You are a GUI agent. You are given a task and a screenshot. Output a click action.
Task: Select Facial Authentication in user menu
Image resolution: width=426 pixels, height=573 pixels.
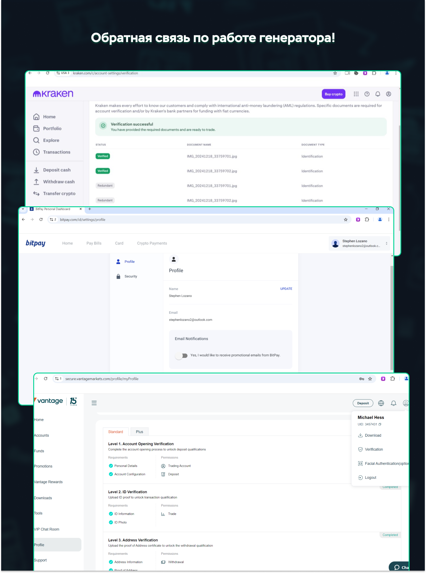point(383,464)
